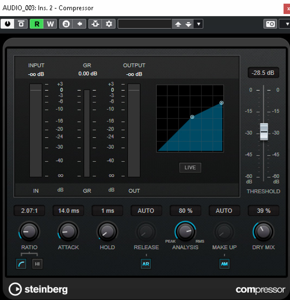
Task: Click the 80 % analysis value field
Action: pyautogui.click(x=185, y=211)
